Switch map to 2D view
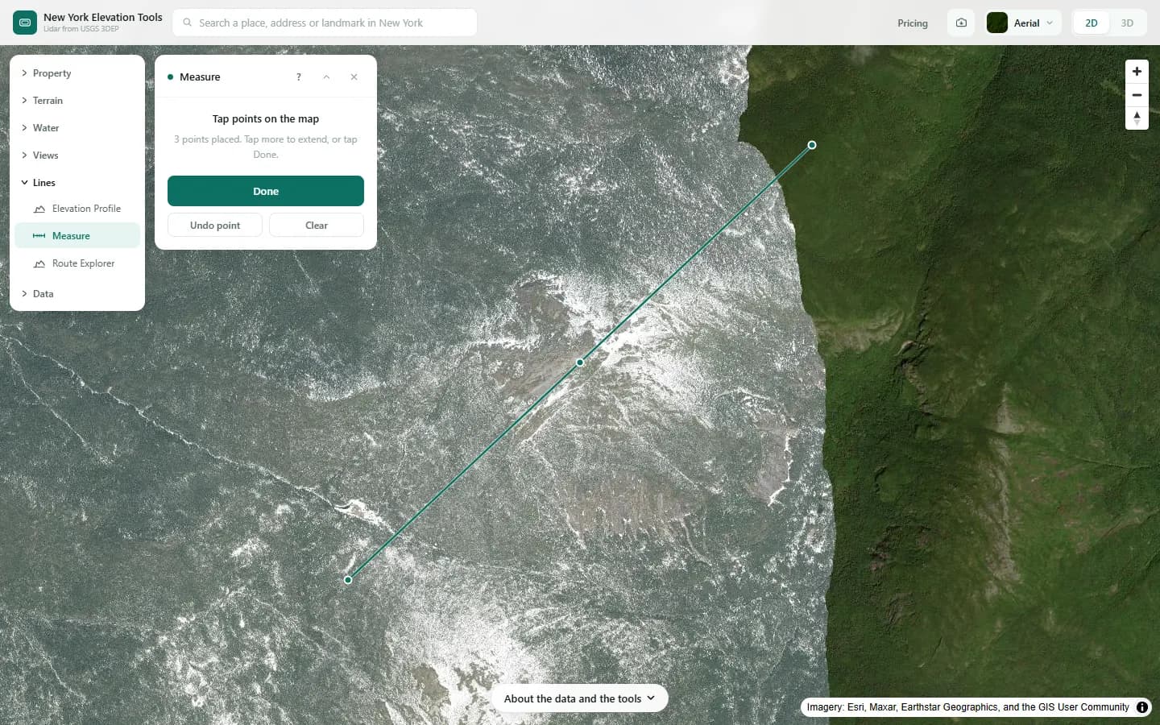 coord(1092,23)
